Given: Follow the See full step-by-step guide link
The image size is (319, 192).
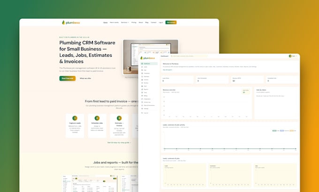Looking at the screenshot, I should [119, 143].
